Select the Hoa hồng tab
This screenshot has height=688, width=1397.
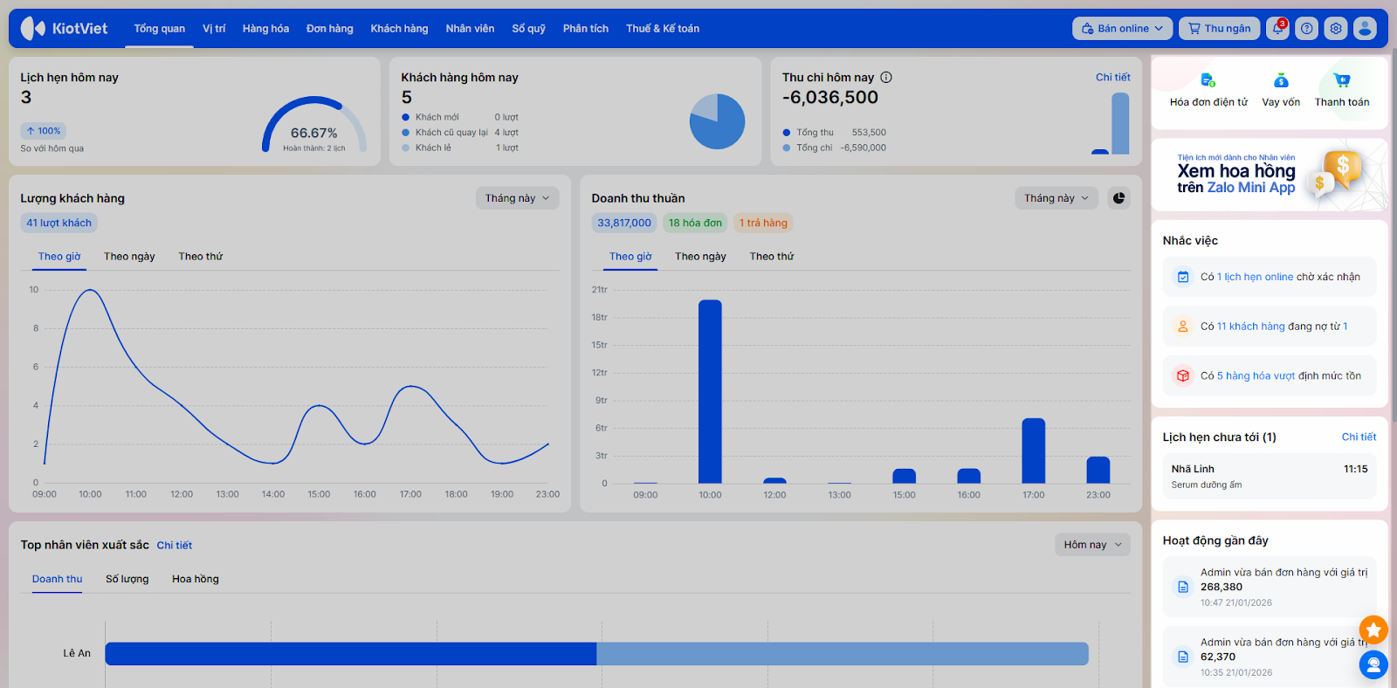tap(196, 579)
